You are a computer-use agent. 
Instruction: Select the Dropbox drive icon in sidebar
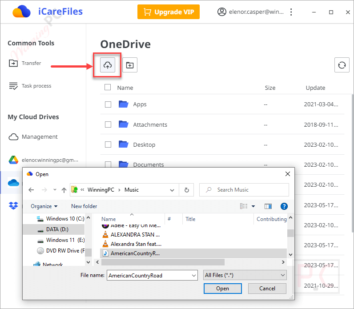[13, 205]
